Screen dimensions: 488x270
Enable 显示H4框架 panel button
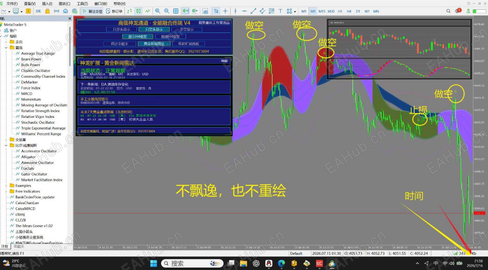(x=137, y=37)
